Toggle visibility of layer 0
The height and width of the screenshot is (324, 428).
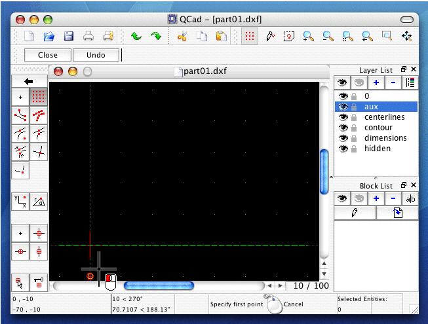click(x=343, y=96)
